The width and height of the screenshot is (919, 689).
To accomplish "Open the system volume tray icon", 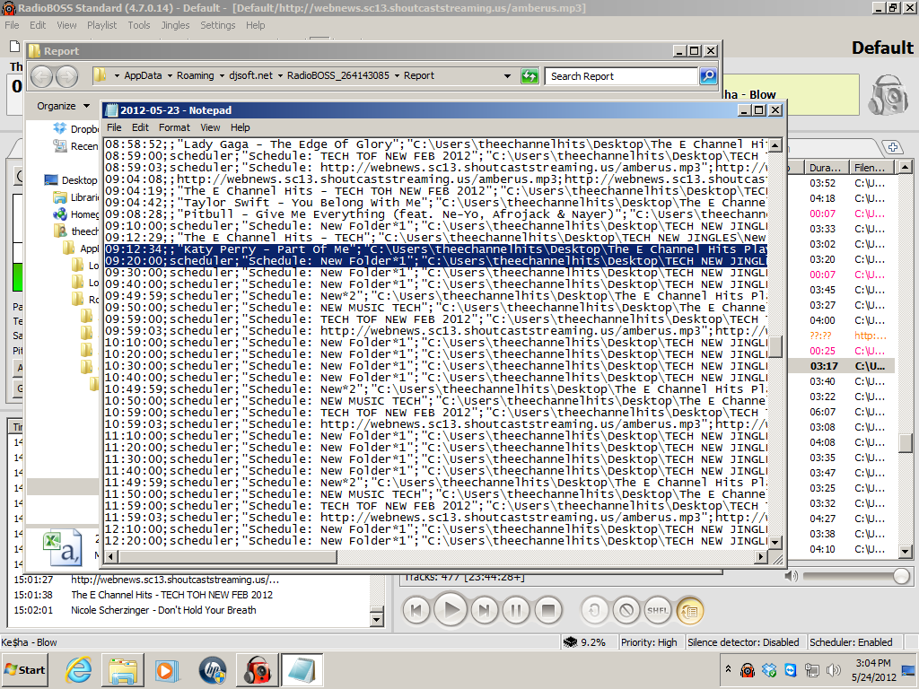I will click(x=833, y=669).
